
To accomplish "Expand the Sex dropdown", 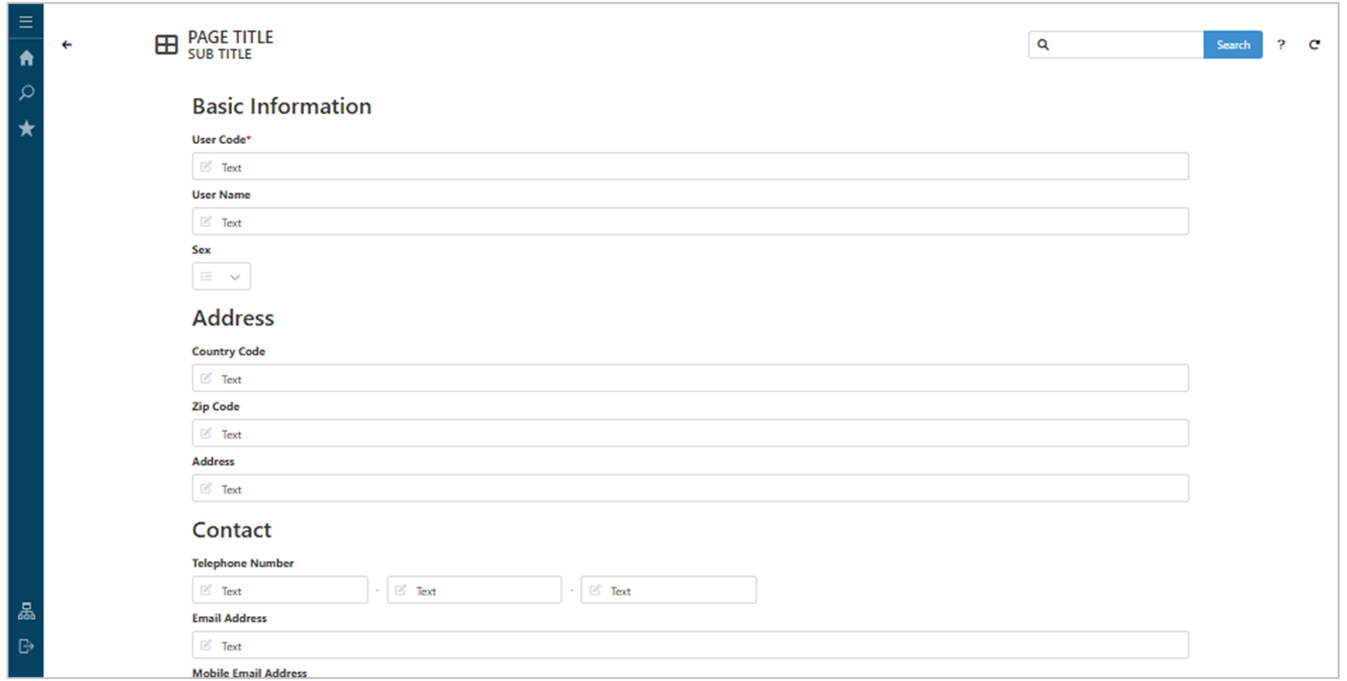I will [x=222, y=277].
